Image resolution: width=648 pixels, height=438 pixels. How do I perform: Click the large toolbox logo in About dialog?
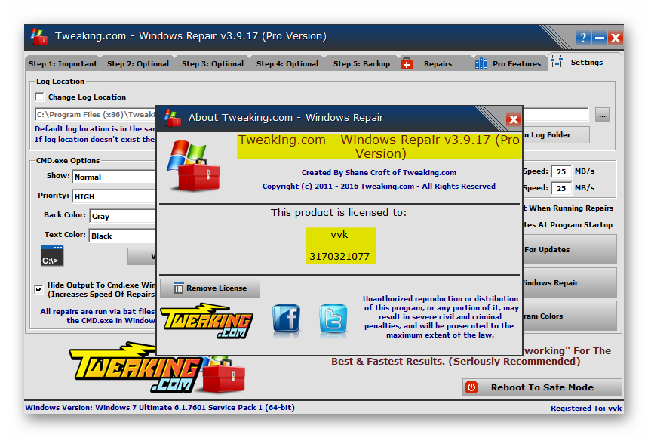click(x=193, y=165)
